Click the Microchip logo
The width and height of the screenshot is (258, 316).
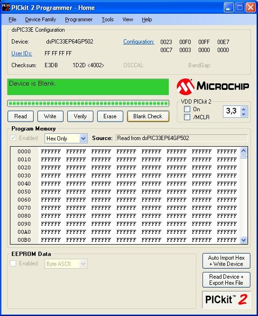(213, 87)
